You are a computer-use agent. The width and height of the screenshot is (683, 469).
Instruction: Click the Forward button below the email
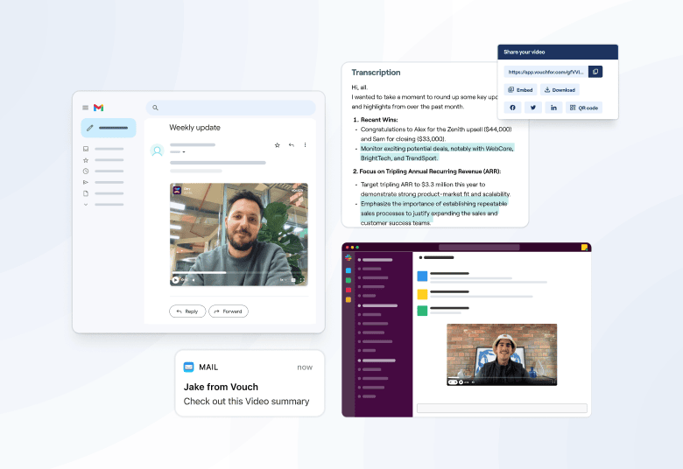(229, 311)
